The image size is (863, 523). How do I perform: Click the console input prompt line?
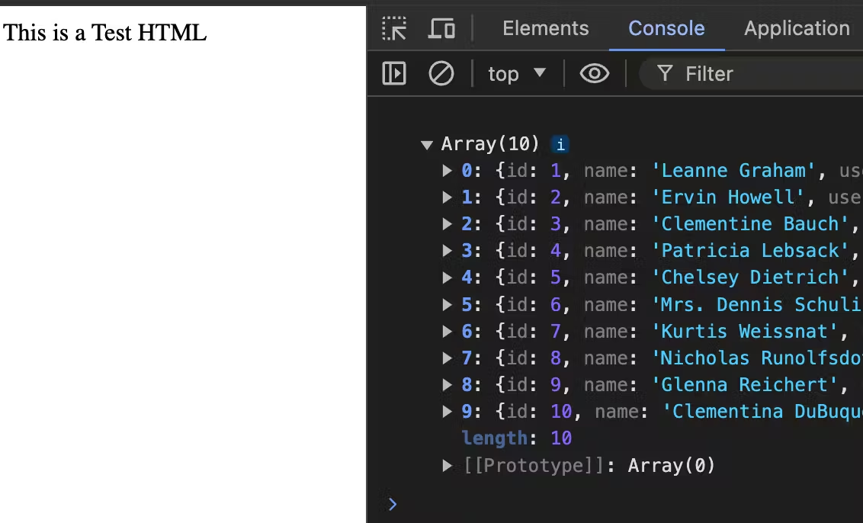tap(610, 503)
